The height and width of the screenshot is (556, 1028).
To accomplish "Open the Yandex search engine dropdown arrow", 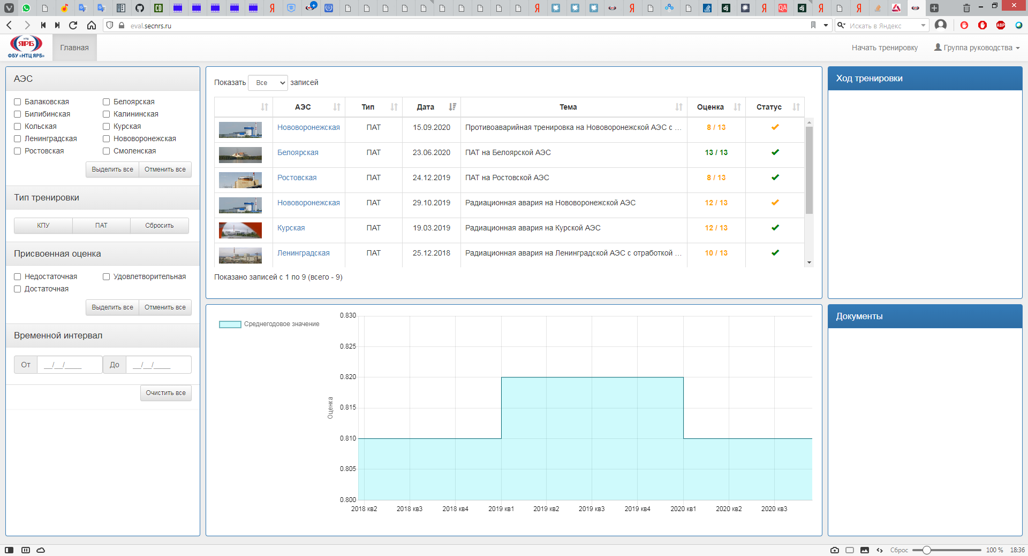I will [x=923, y=25].
